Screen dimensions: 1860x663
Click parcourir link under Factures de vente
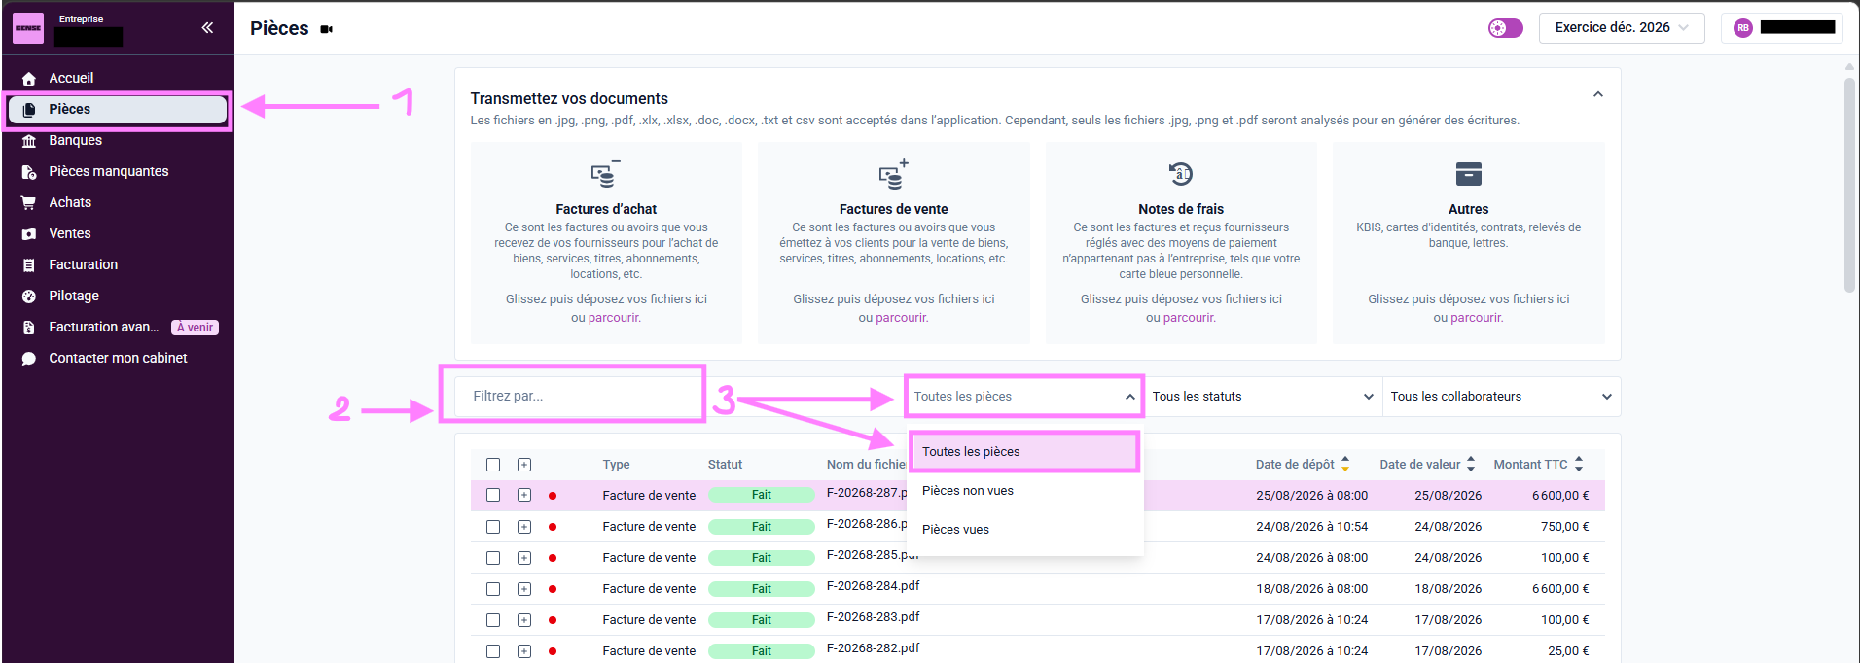(x=902, y=318)
